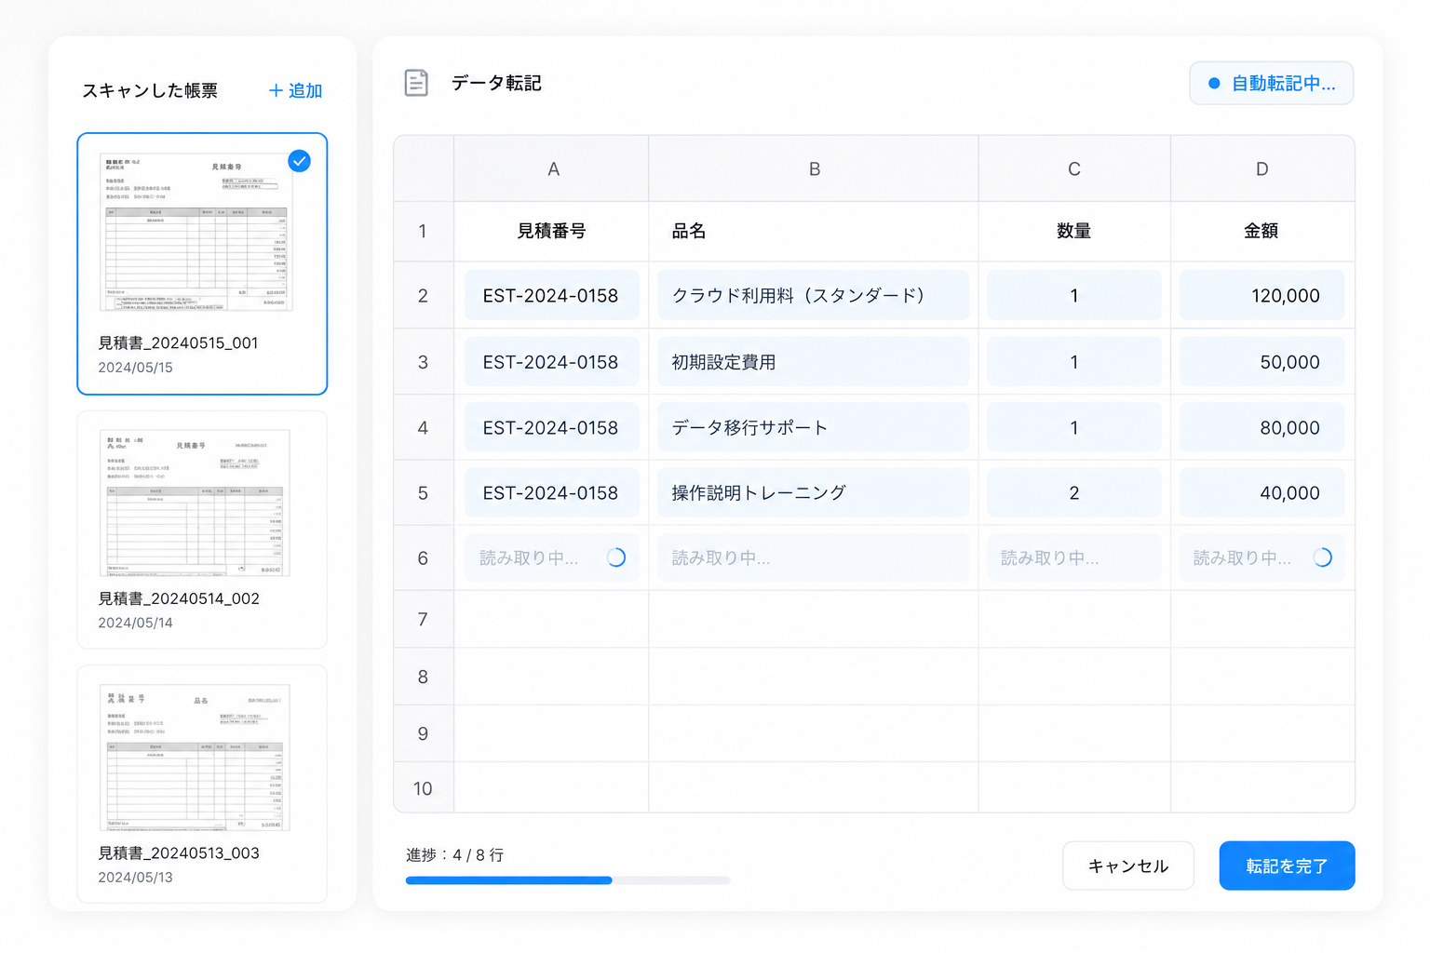Click the transcription progress bar
This screenshot has height=953, width=1430.
pos(568,879)
